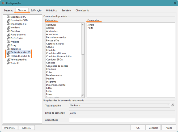Select the Coluna category
This screenshot has width=178, height=132.
50,47
